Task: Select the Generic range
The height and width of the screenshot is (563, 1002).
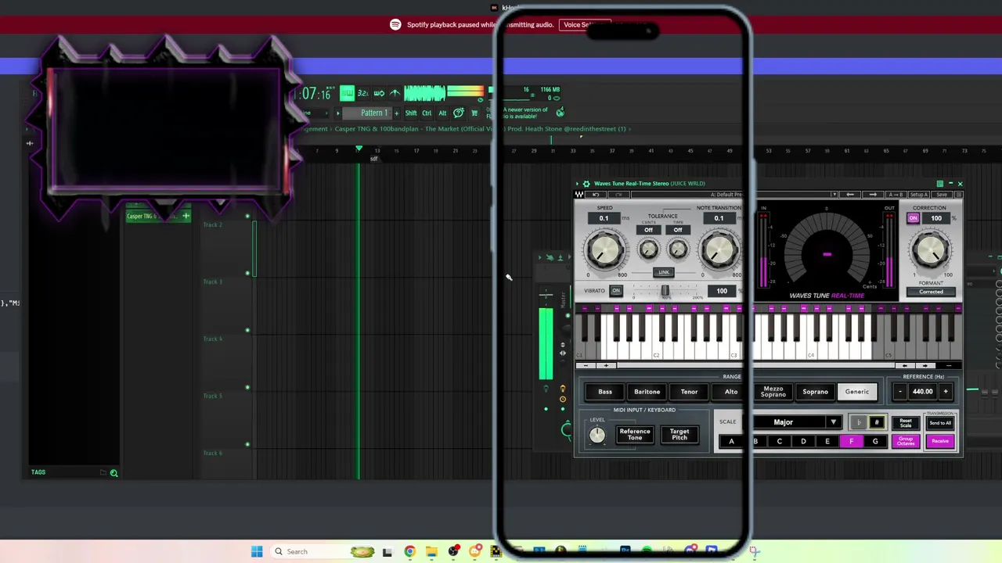Action: click(857, 392)
